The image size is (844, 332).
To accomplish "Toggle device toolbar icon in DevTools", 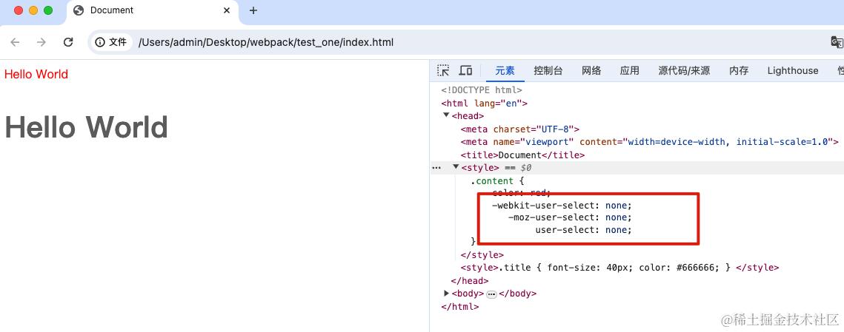I will point(465,70).
